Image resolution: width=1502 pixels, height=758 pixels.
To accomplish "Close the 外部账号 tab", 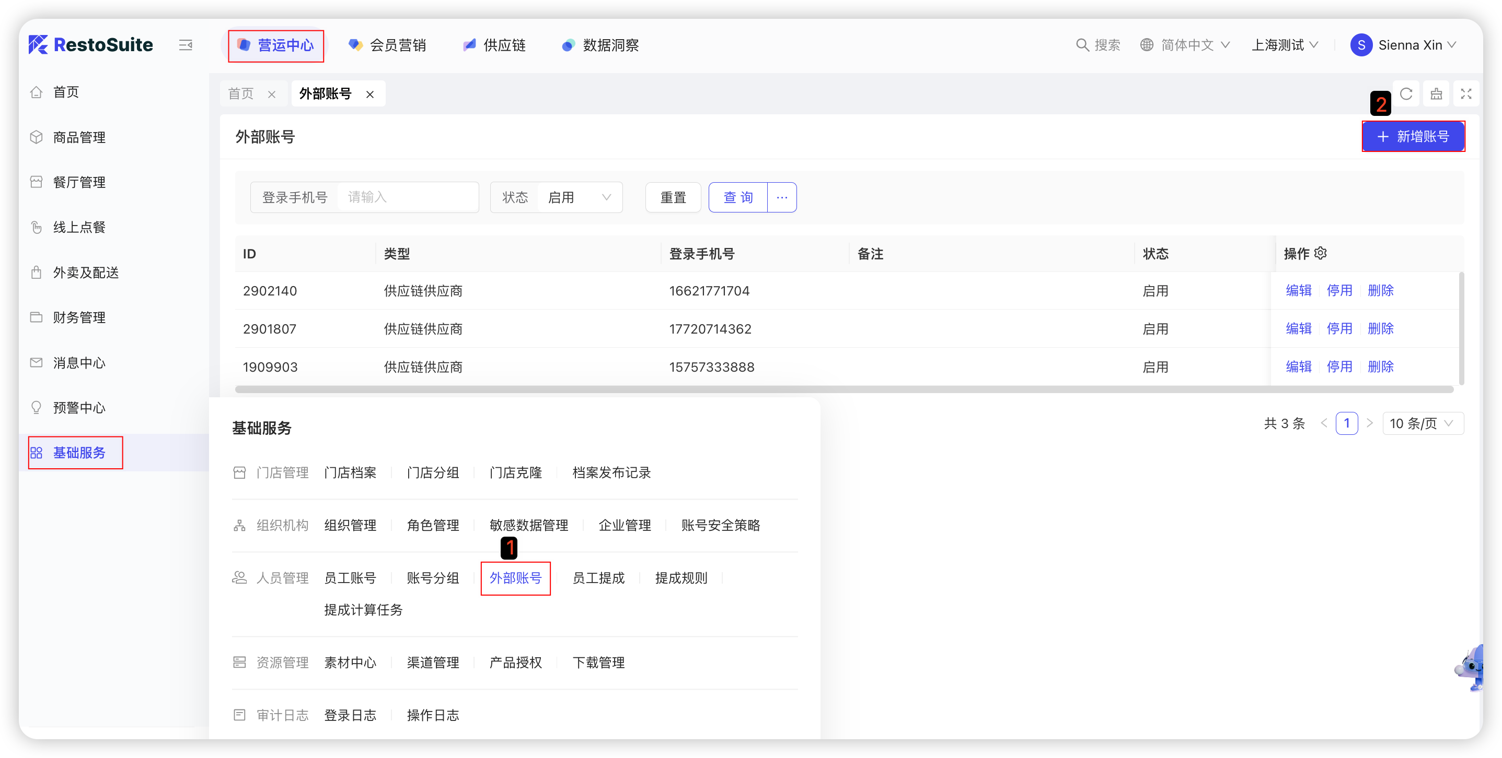I will (369, 94).
